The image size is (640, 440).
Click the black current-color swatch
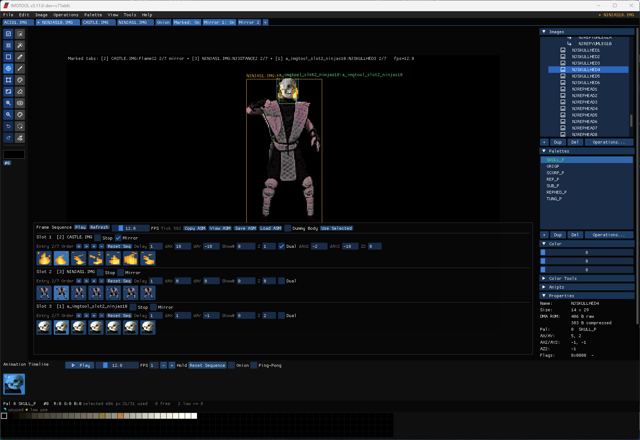(14, 154)
